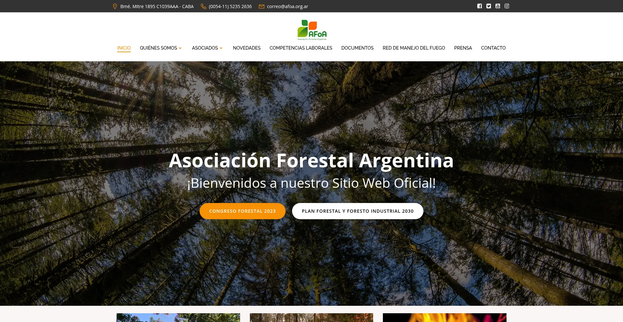
Task: Expand the Quiénes Somos chevron
Action: pos(180,48)
